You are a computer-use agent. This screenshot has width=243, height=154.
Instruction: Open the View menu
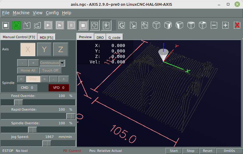(x=37, y=13)
